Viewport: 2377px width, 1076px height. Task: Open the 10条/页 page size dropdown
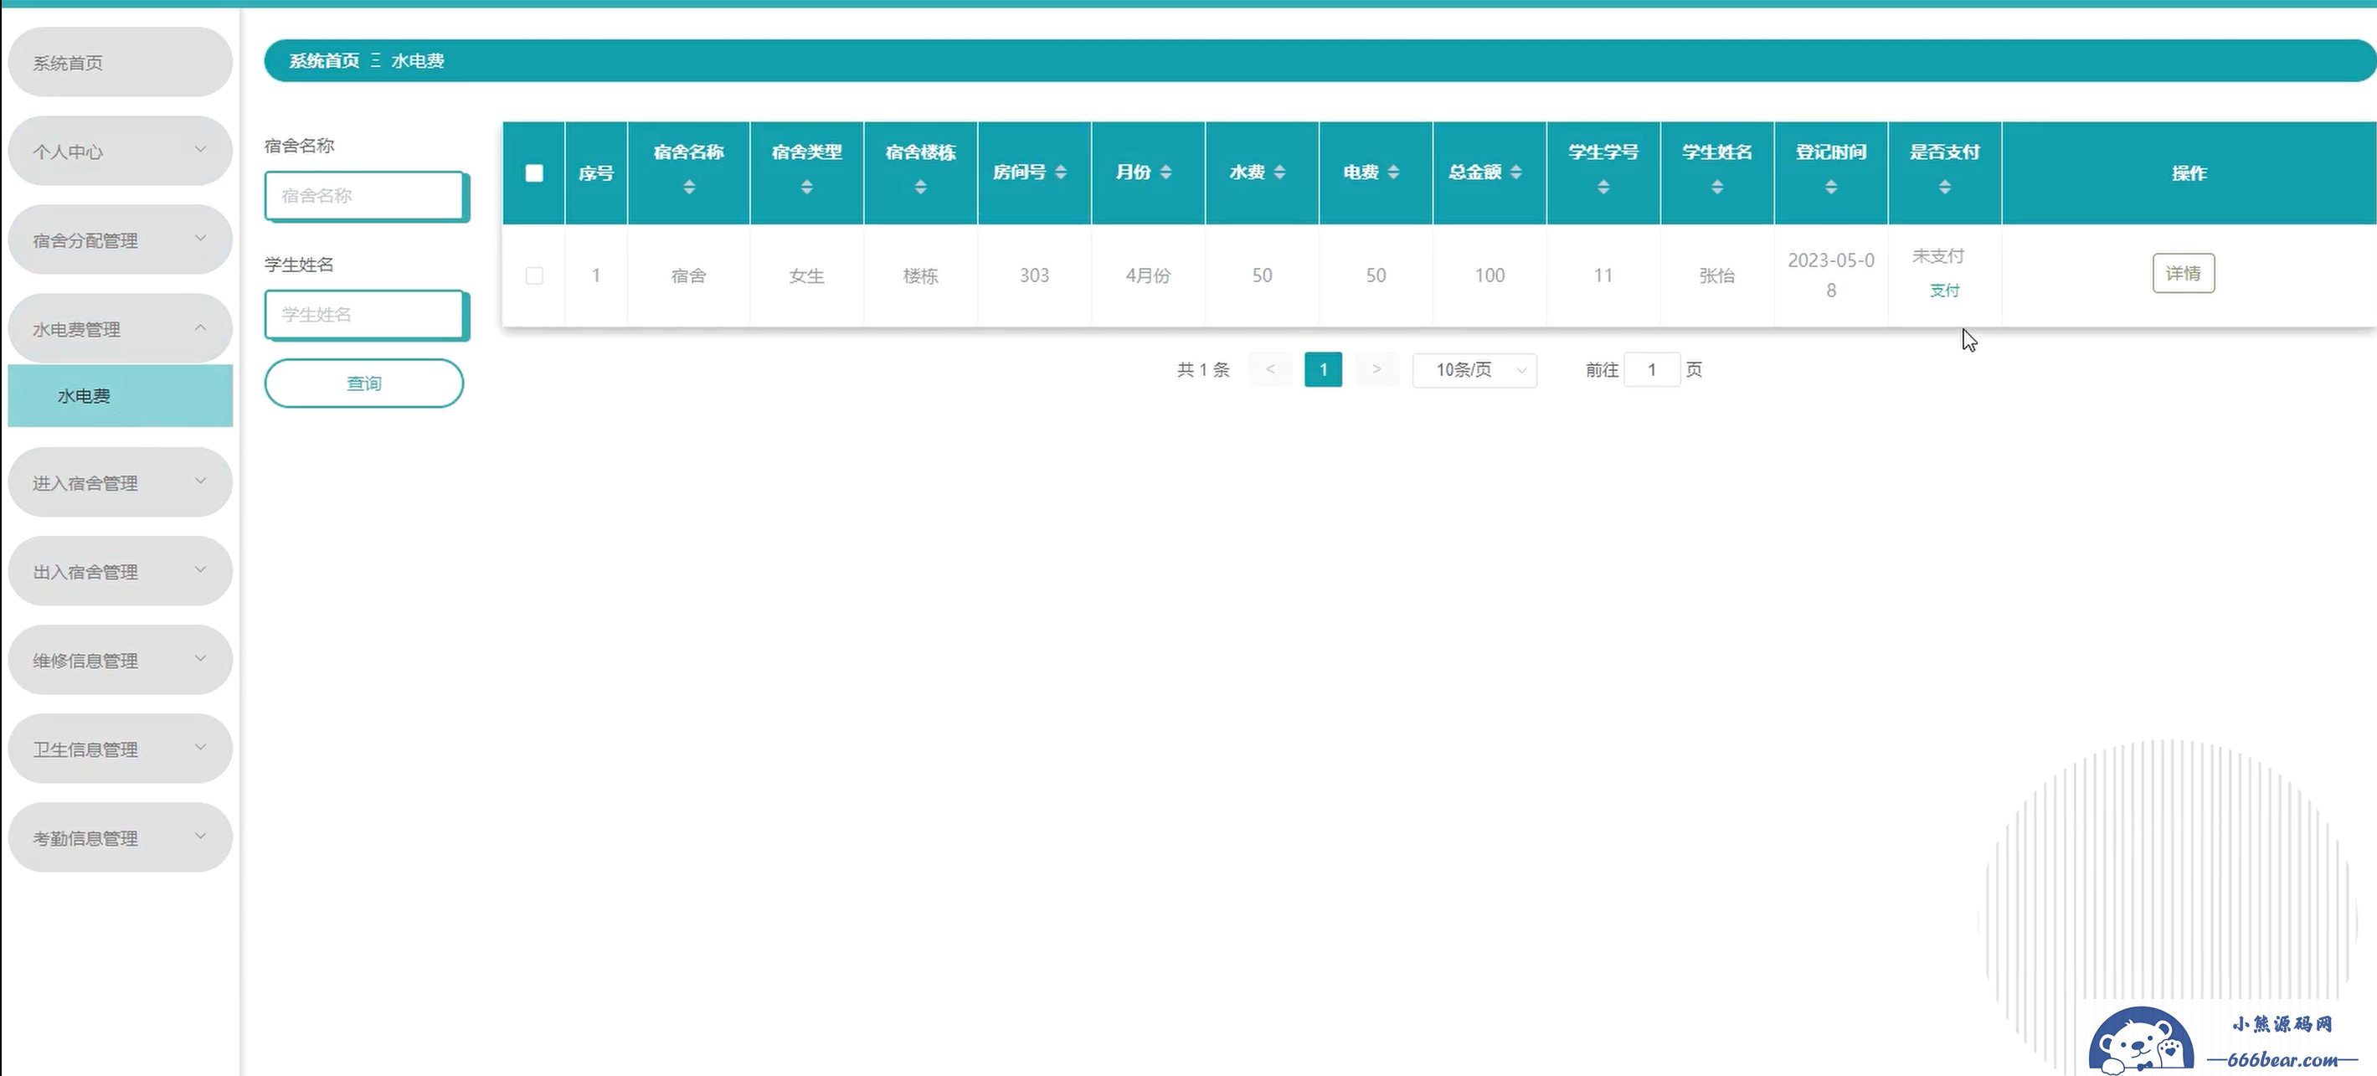[1474, 370]
